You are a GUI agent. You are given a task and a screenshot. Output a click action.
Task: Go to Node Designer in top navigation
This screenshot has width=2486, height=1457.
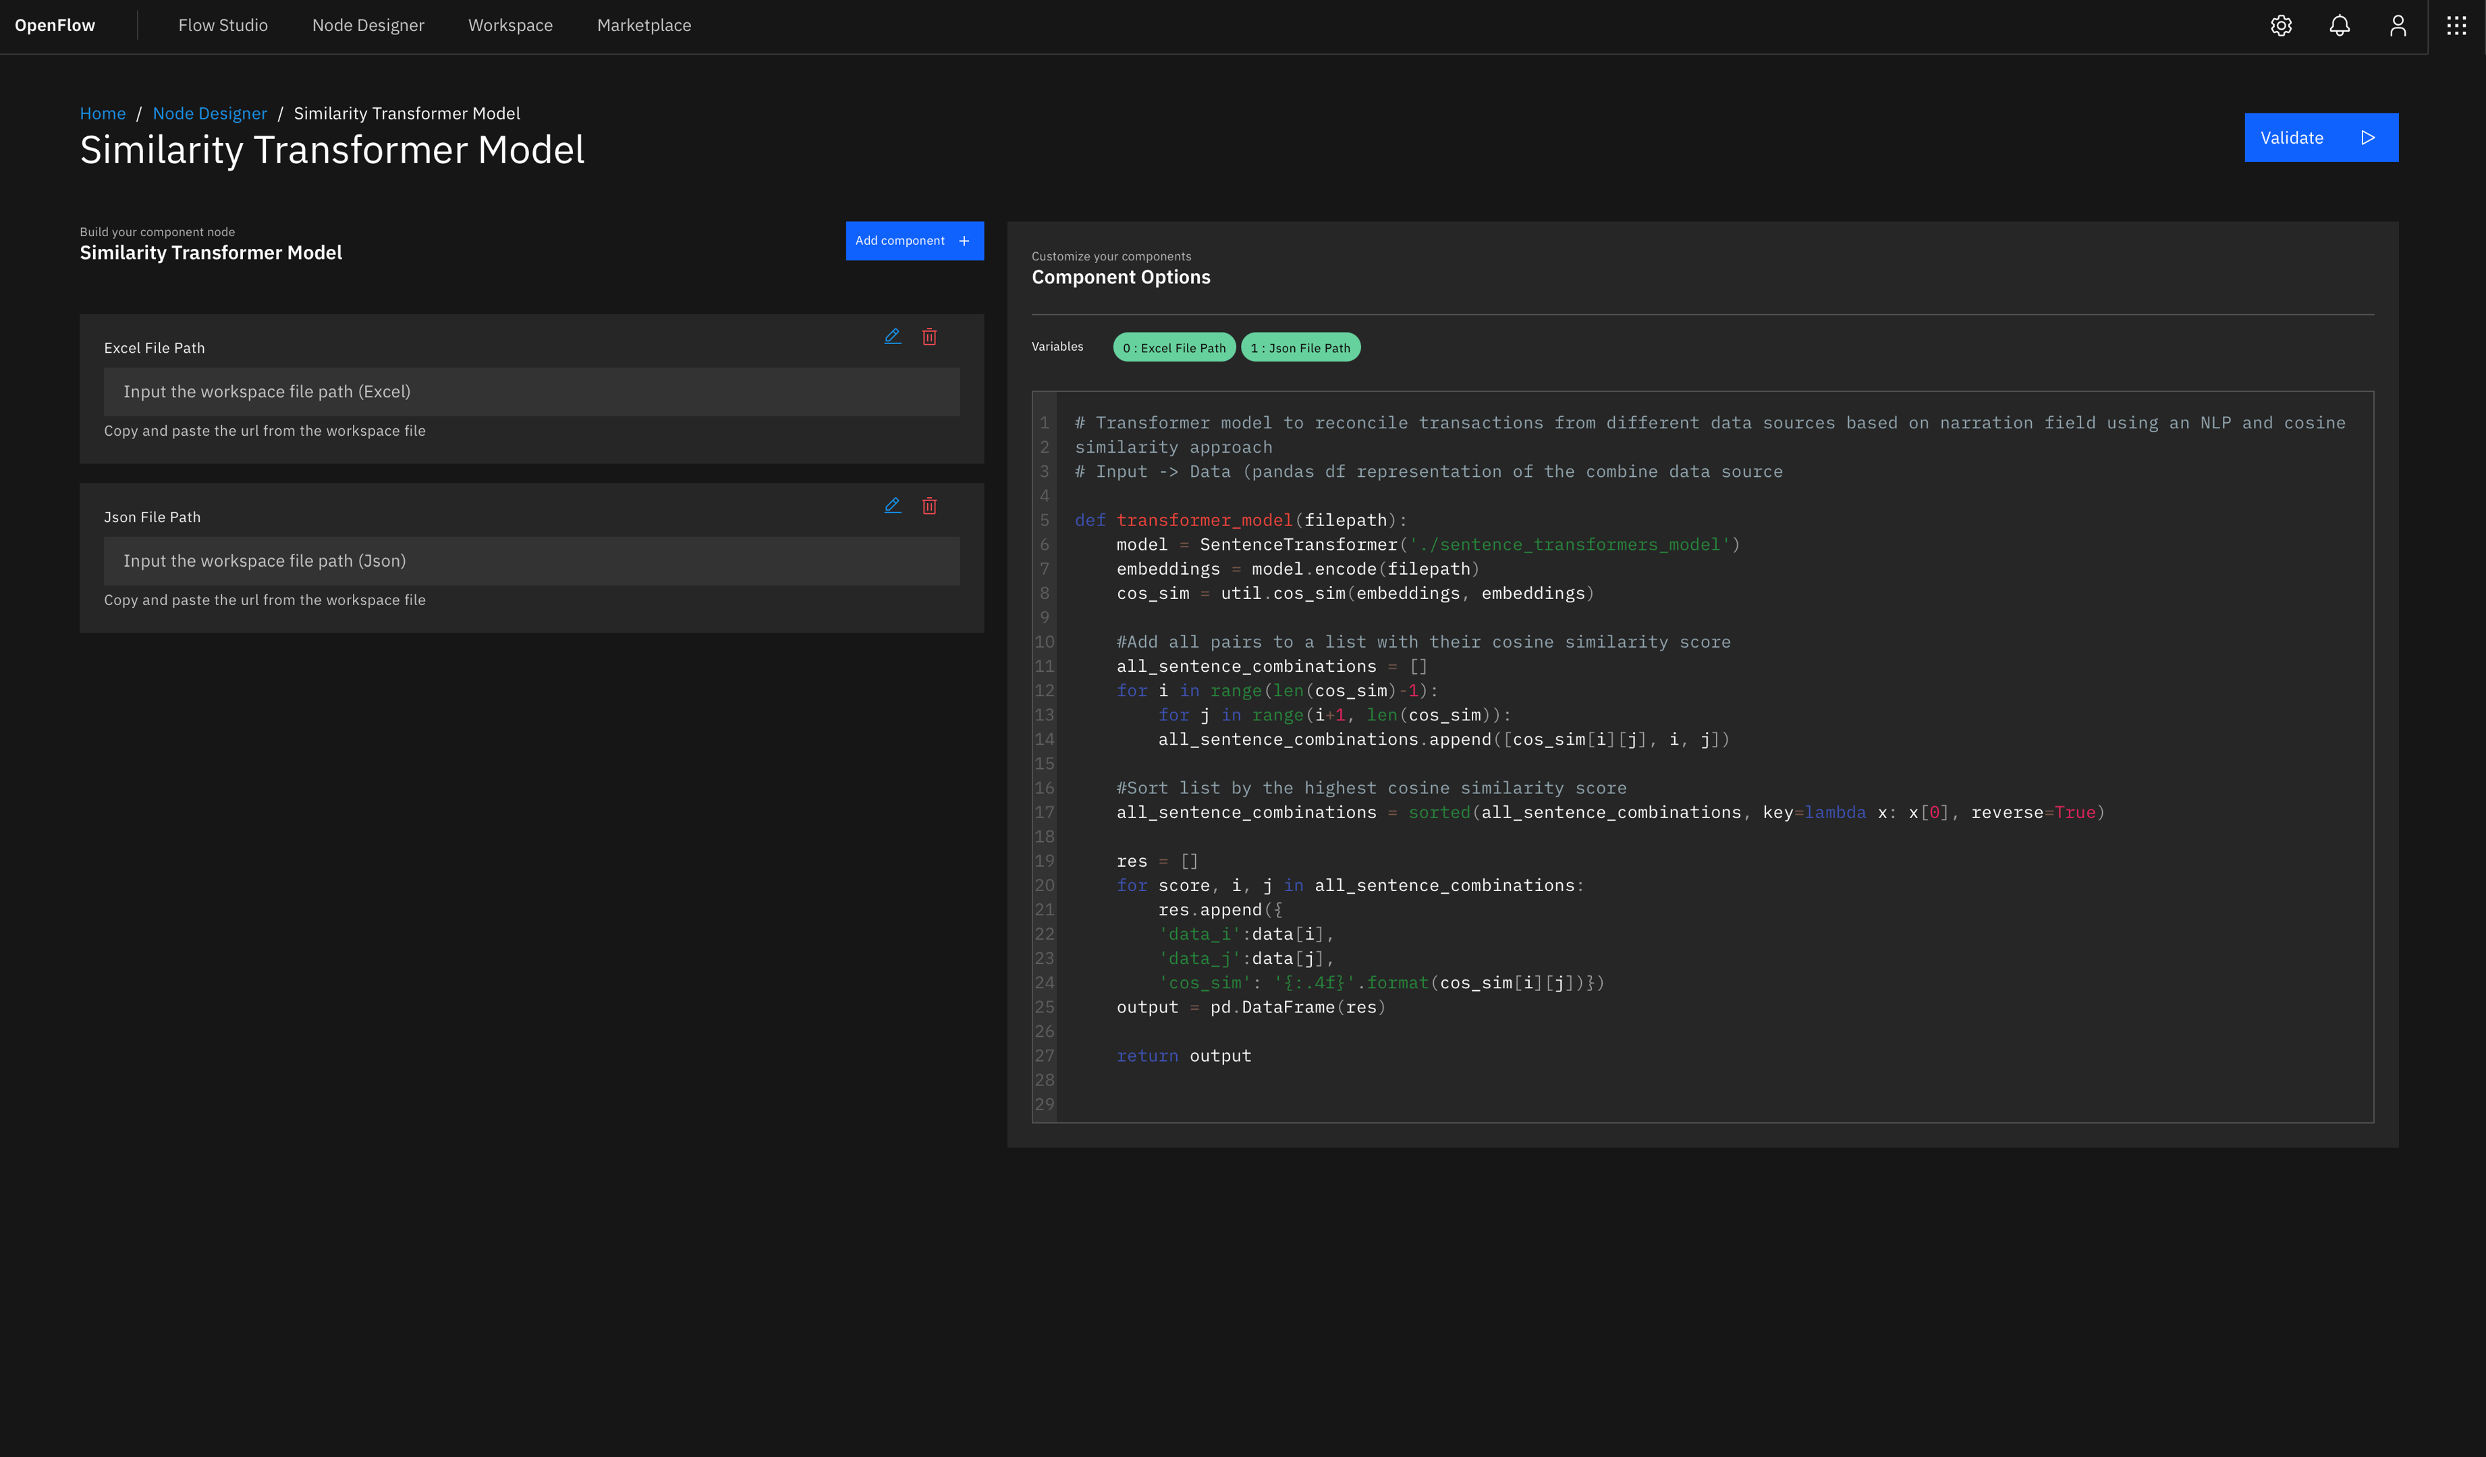coord(368,26)
